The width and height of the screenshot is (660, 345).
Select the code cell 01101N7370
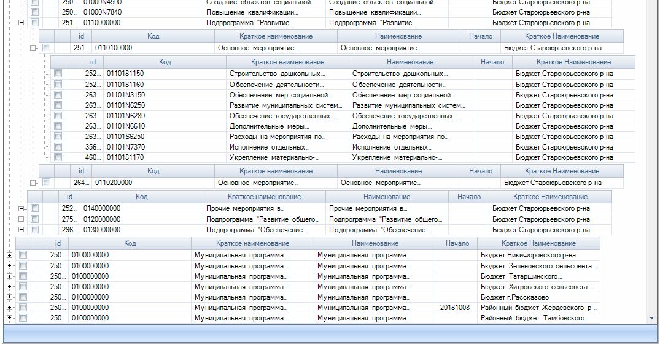[x=126, y=147]
